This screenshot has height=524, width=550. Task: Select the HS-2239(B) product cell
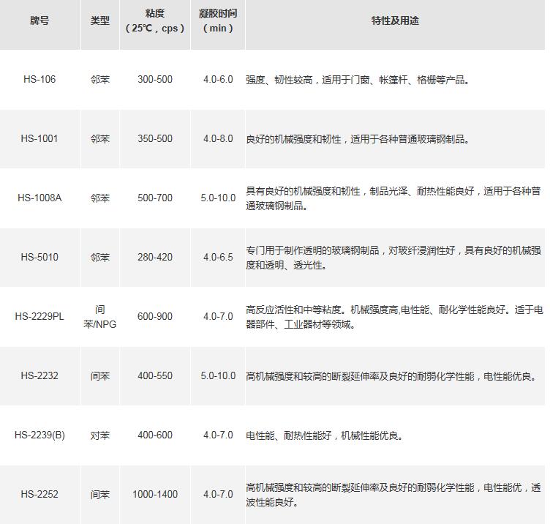(x=39, y=435)
